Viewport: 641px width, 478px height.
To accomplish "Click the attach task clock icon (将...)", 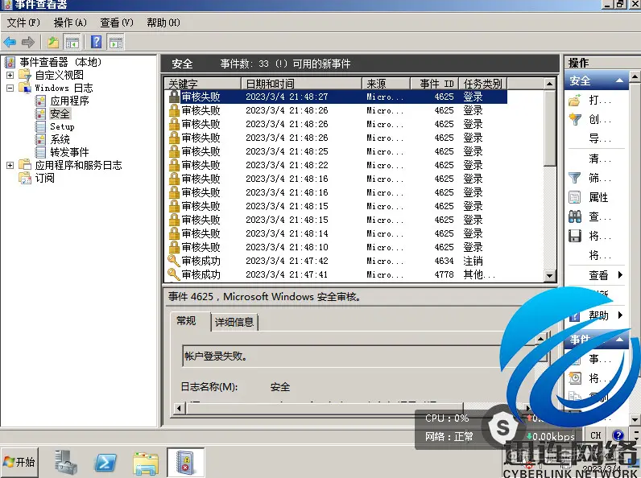I will click(x=575, y=378).
